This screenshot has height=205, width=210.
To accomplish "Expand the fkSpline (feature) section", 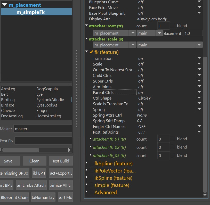I will tap(86, 163).
